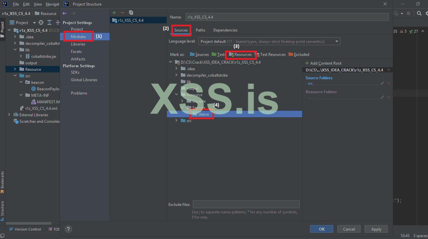Copy the selected module with the copy icon
The height and width of the screenshot is (239, 428).
tap(131, 13)
